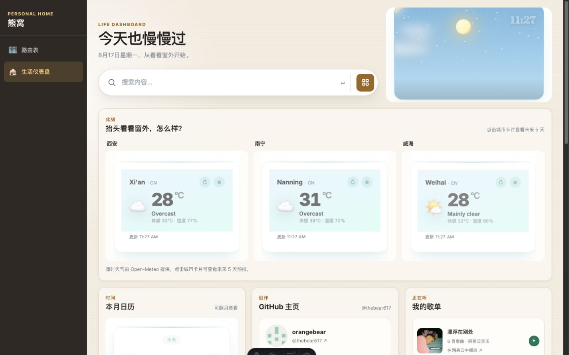Open Weihai 28°C forecast card
The width and height of the screenshot is (569, 355).
pyautogui.click(x=473, y=206)
